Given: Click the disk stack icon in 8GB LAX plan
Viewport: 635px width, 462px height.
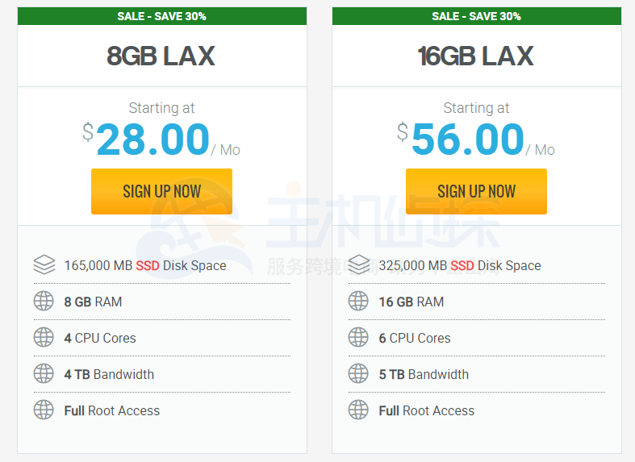Looking at the screenshot, I should tap(44, 265).
